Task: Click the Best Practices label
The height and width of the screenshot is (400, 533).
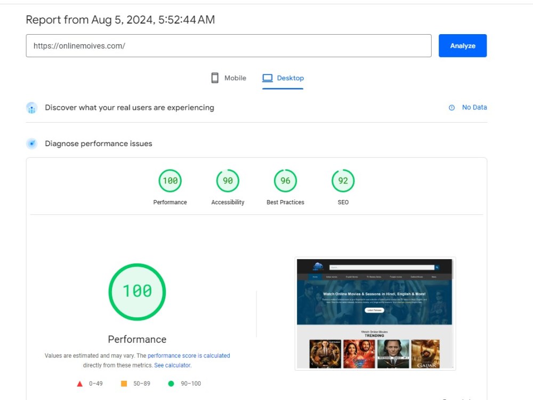Action: (x=286, y=202)
